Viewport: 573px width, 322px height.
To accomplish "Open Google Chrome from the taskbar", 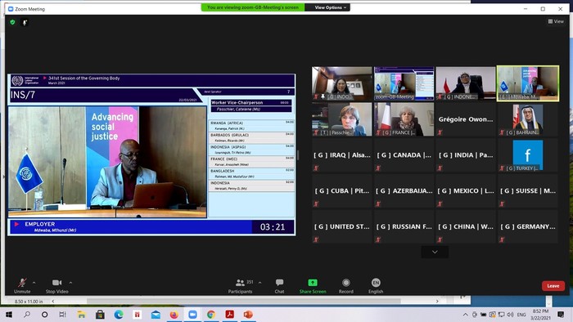I will click(x=211, y=315).
